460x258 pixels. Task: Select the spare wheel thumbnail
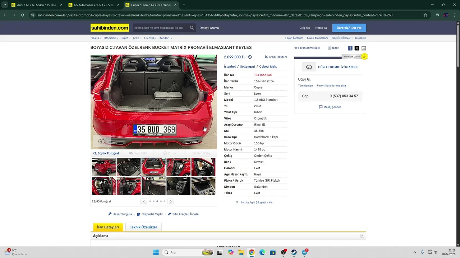click(x=129, y=167)
